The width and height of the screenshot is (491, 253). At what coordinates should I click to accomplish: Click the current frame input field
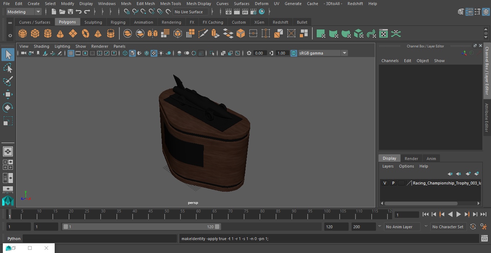click(x=407, y=215)
